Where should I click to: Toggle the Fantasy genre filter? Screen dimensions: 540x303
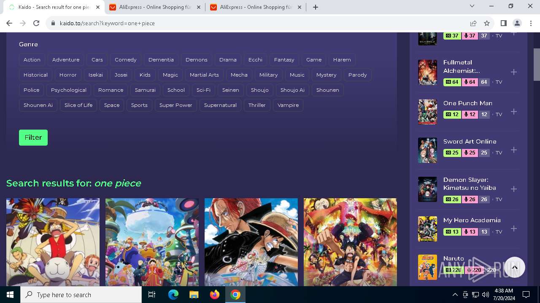click(x=284, y=60)
